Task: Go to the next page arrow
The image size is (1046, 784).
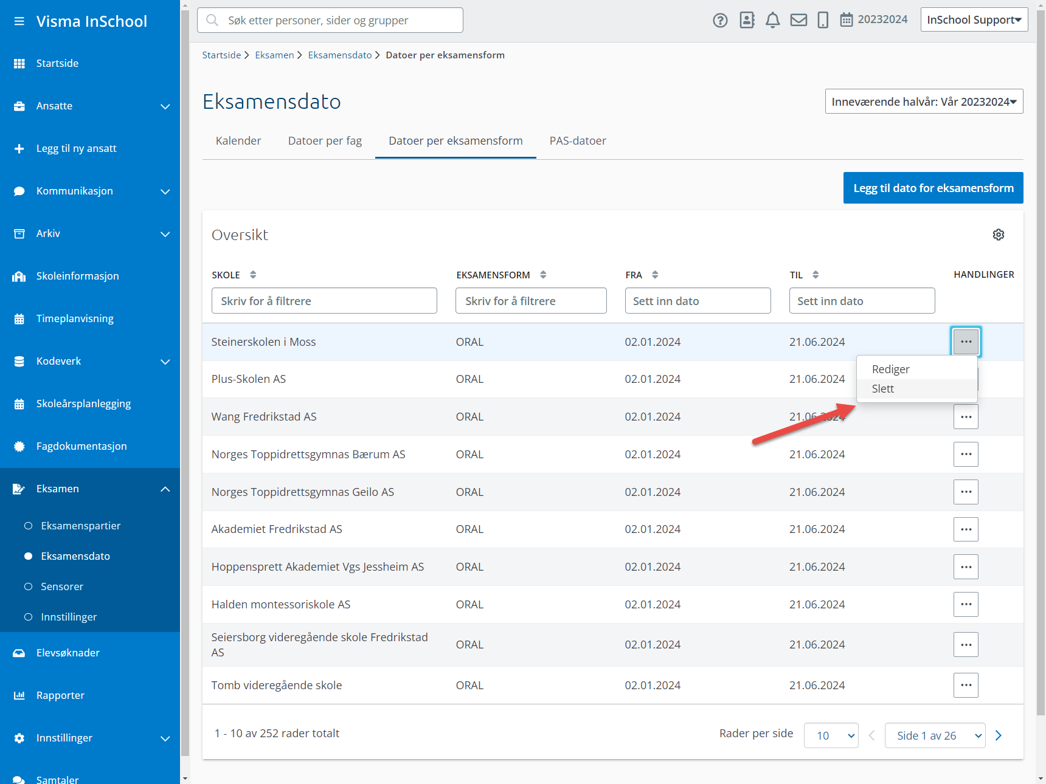Action: click(998, 735)
